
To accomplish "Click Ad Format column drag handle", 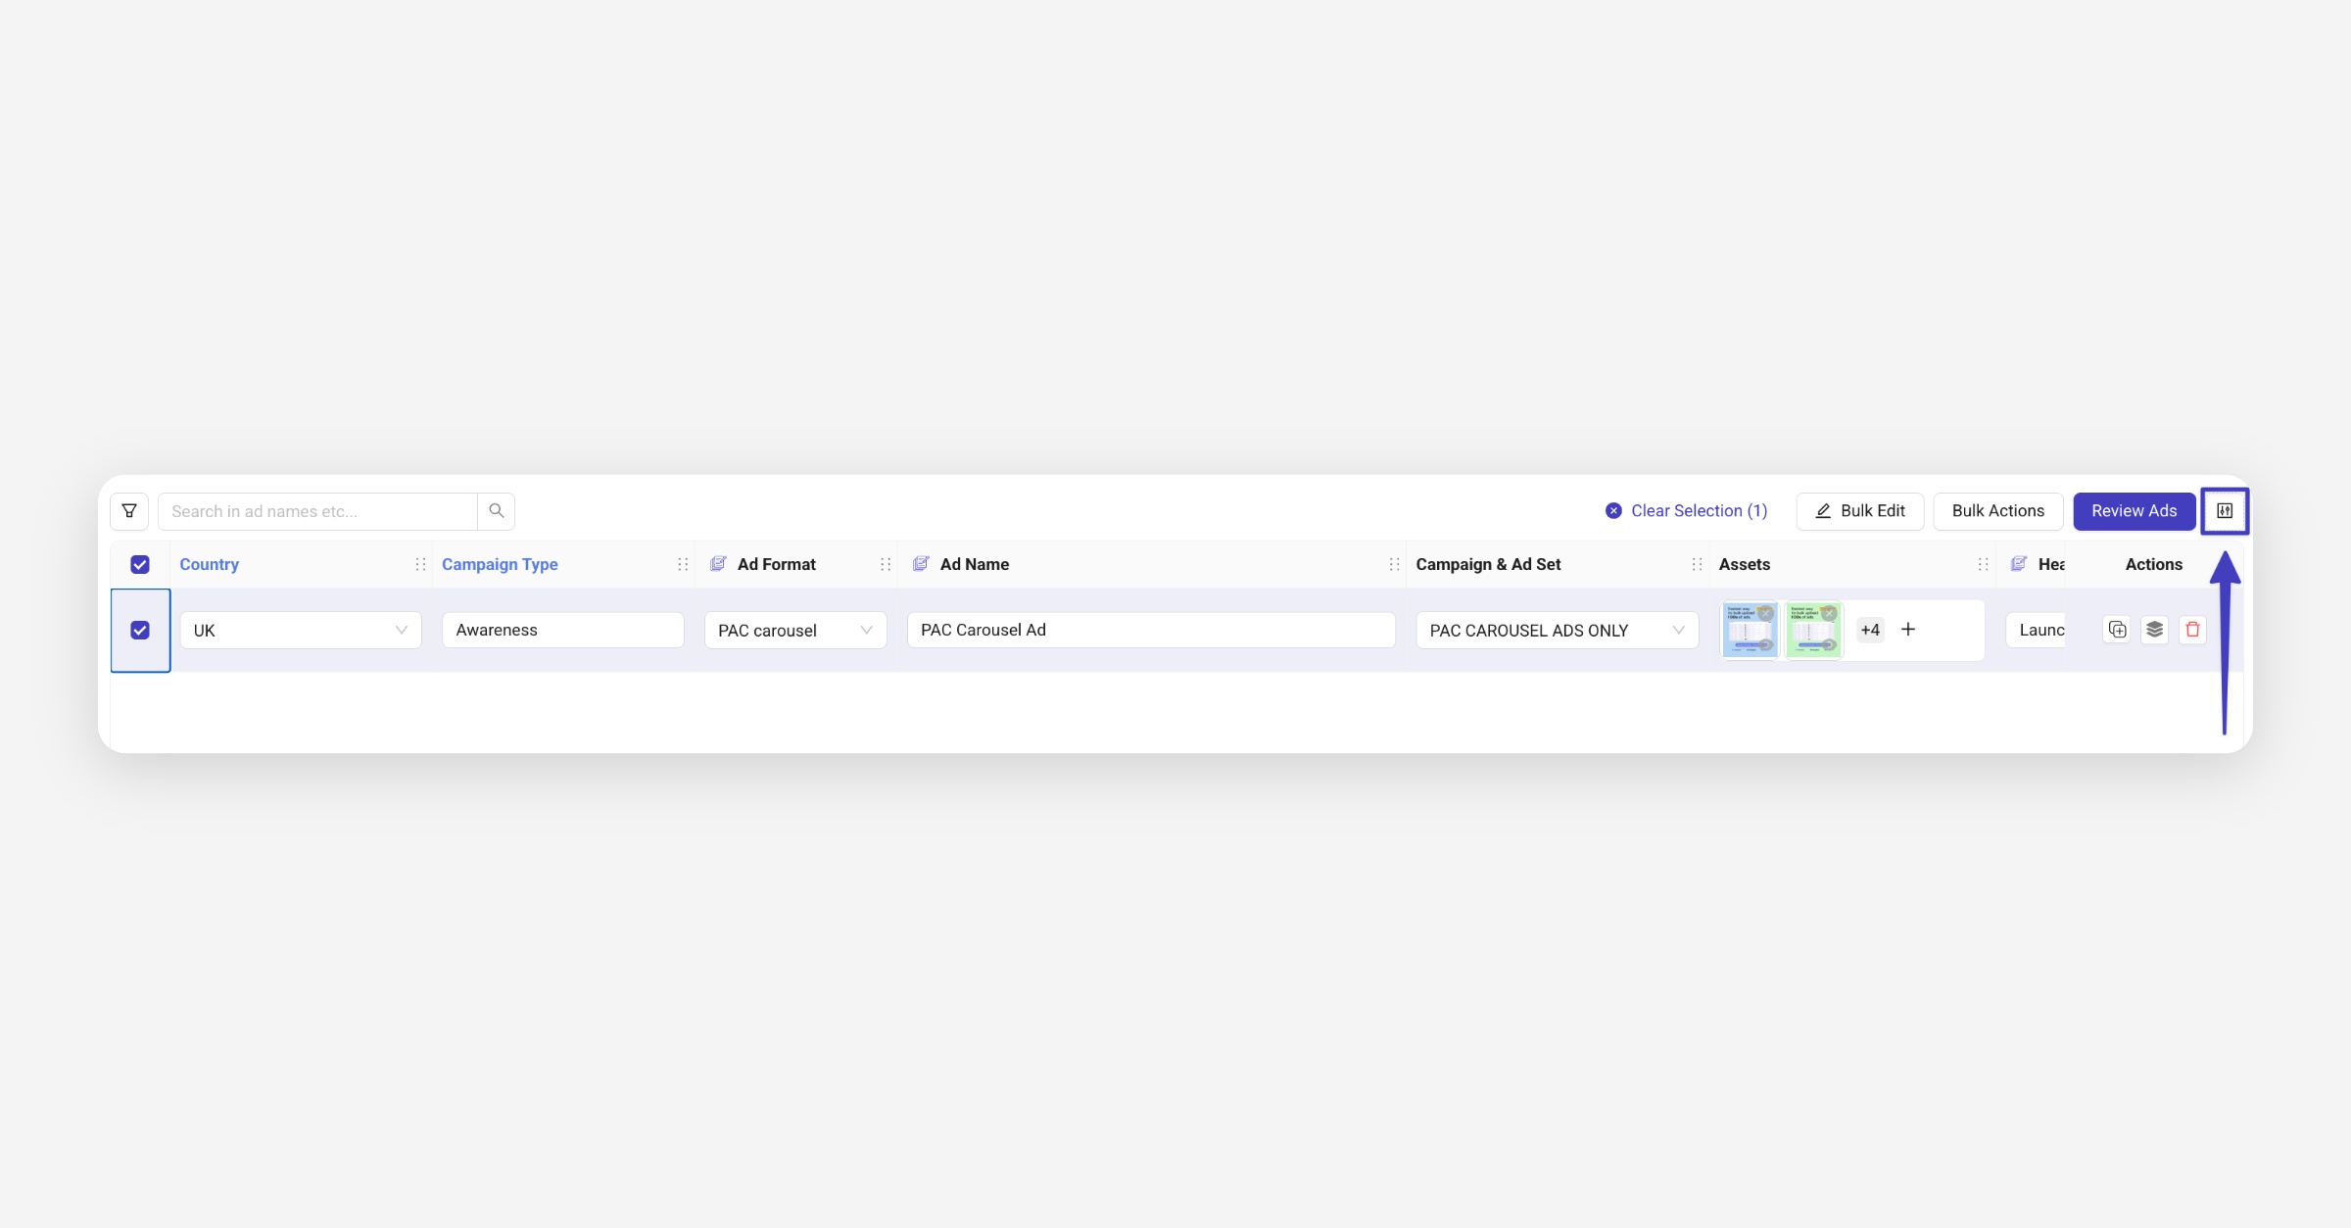I will 886,565.
